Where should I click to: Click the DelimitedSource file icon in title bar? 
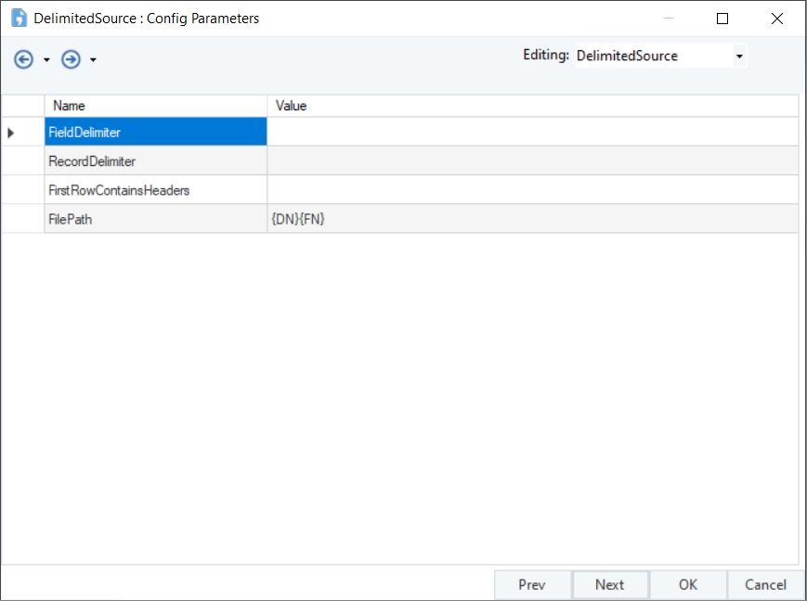tap(20, 18)
